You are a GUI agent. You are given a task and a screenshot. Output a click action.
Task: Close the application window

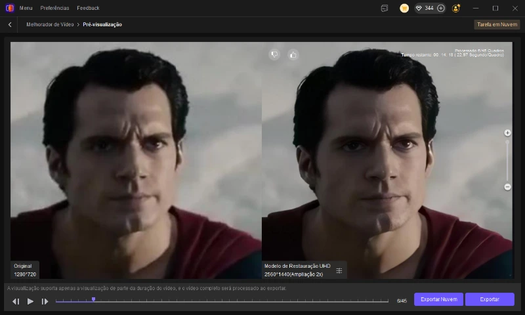click(515, 8)
